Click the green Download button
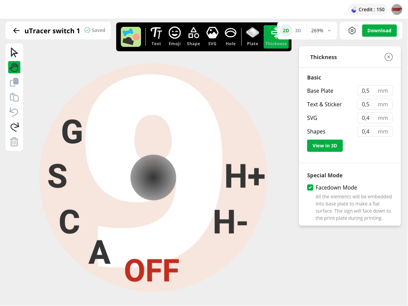 [x=379, y=31]
